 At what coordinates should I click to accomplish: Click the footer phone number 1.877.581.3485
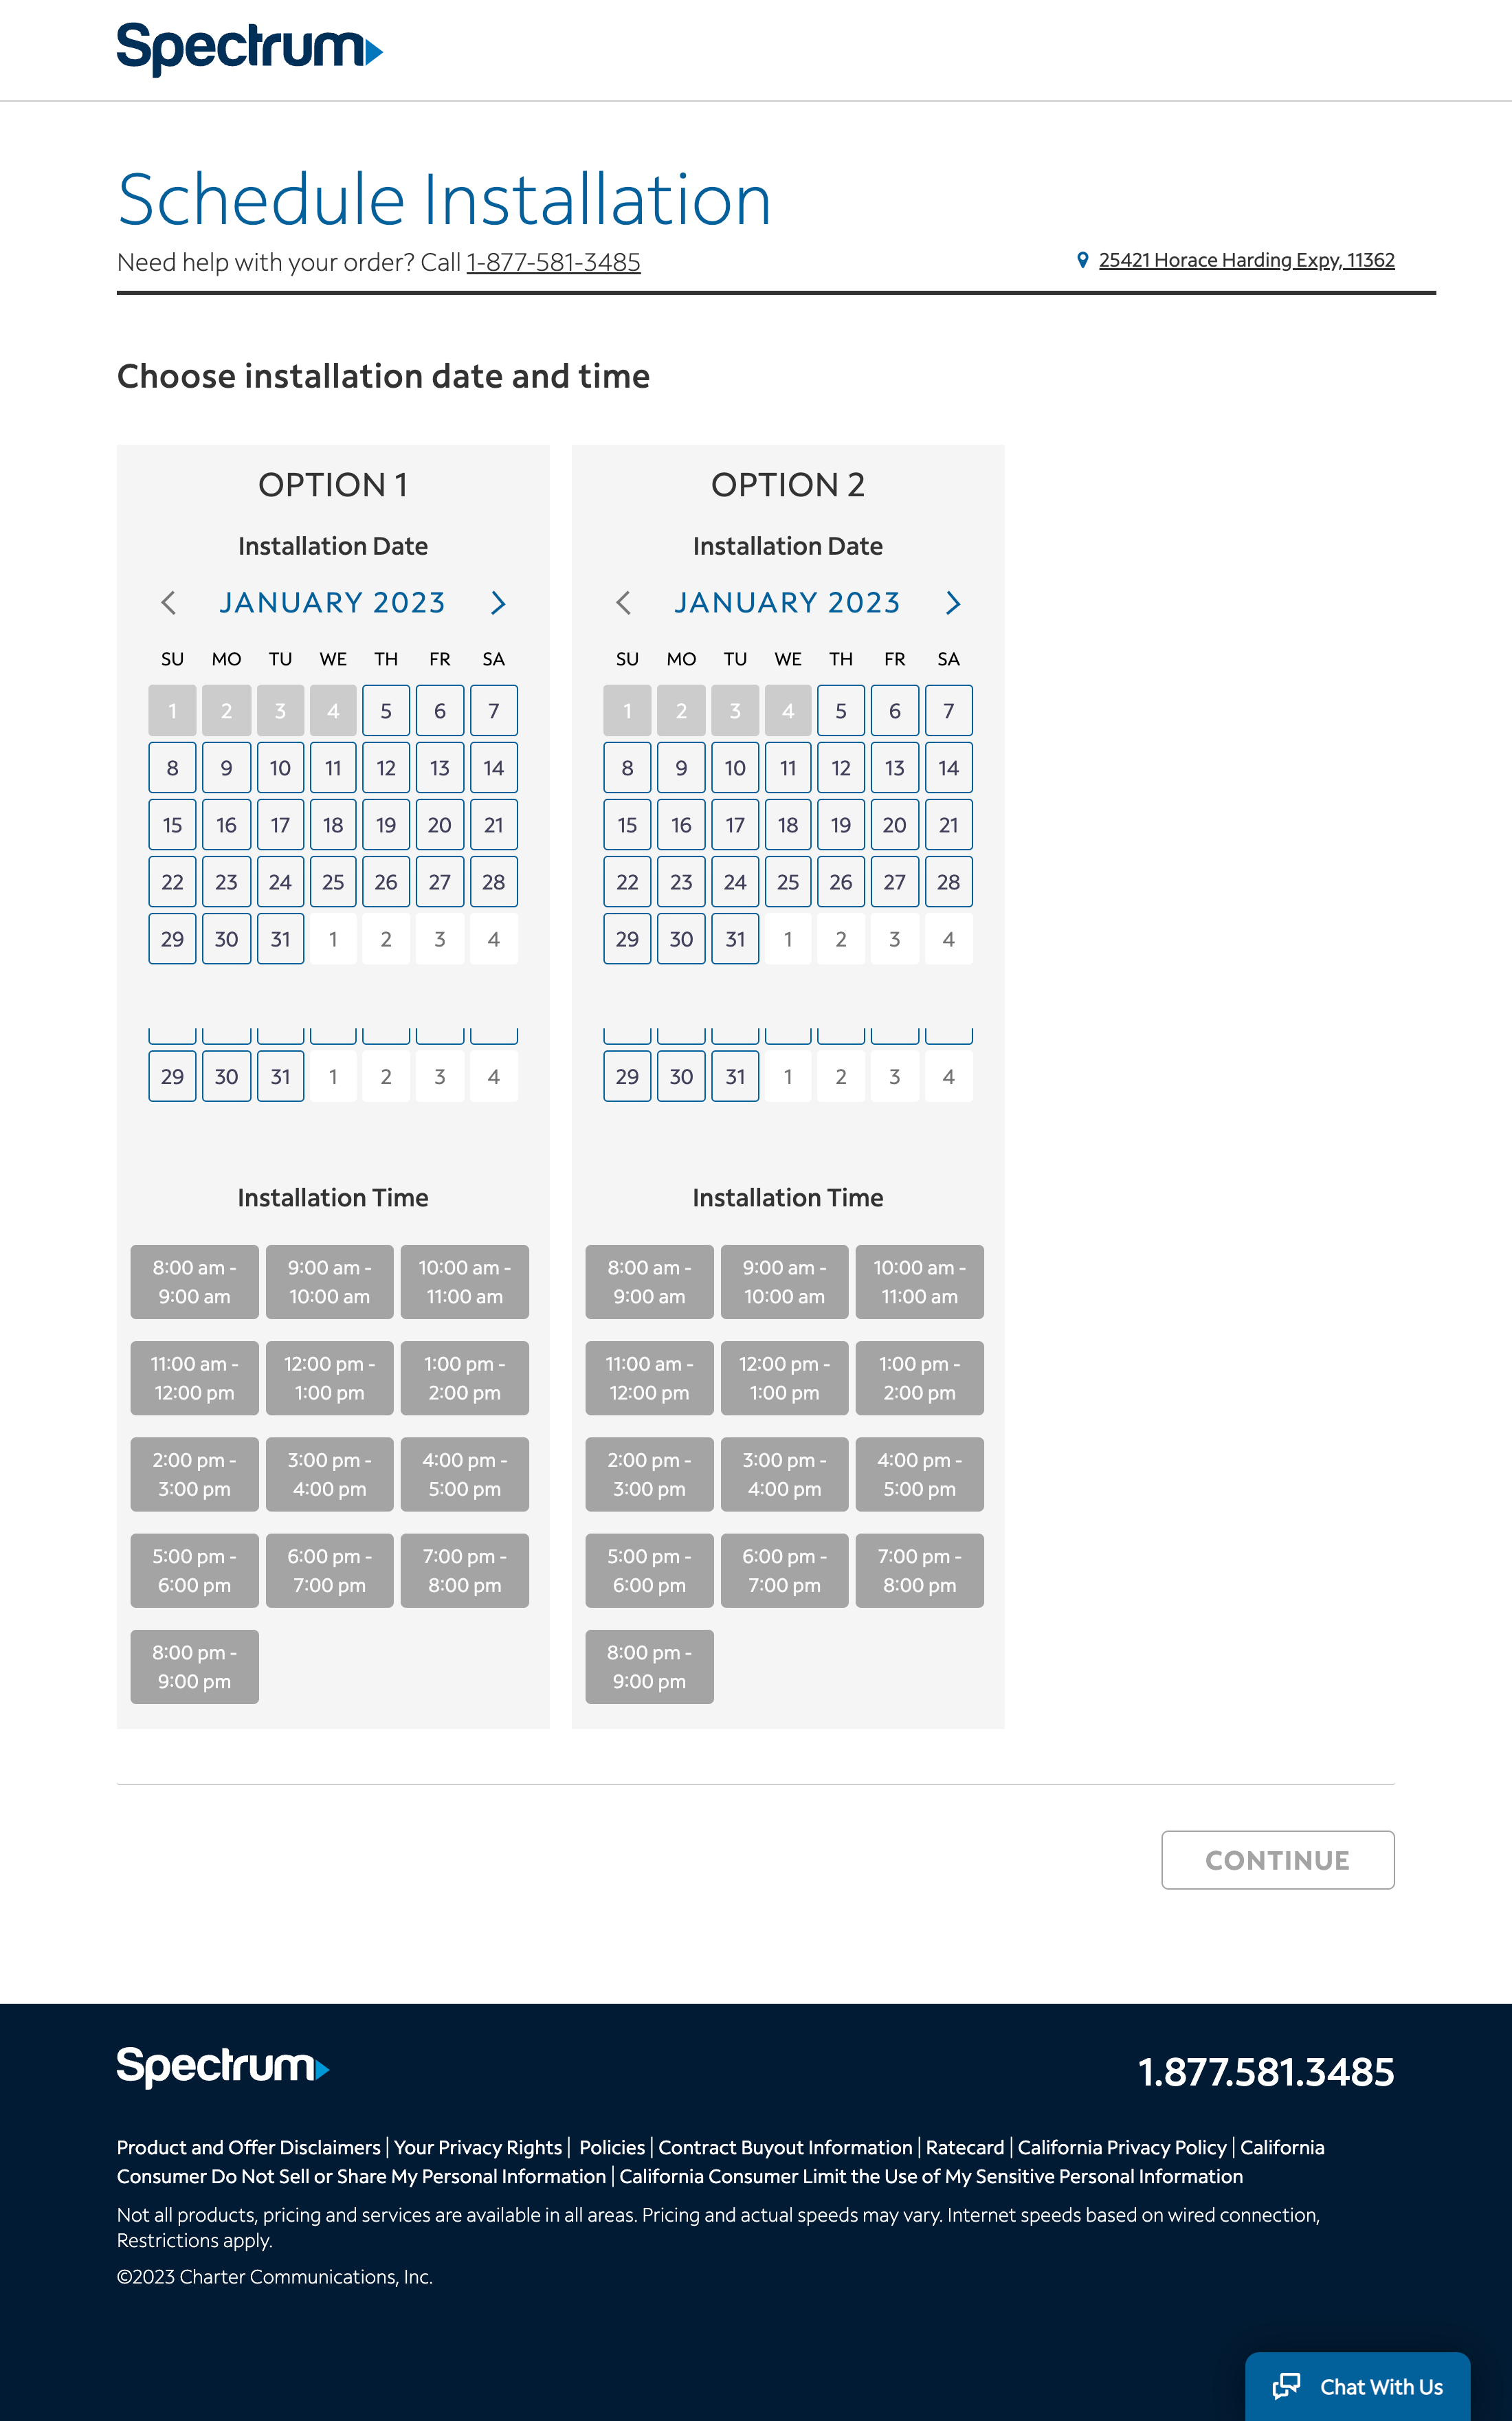click(1266, 2072)
